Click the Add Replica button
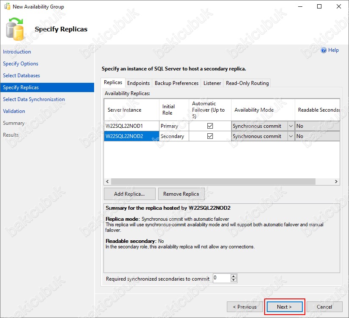This screenshot has width=349, height=318. point(129,194)
